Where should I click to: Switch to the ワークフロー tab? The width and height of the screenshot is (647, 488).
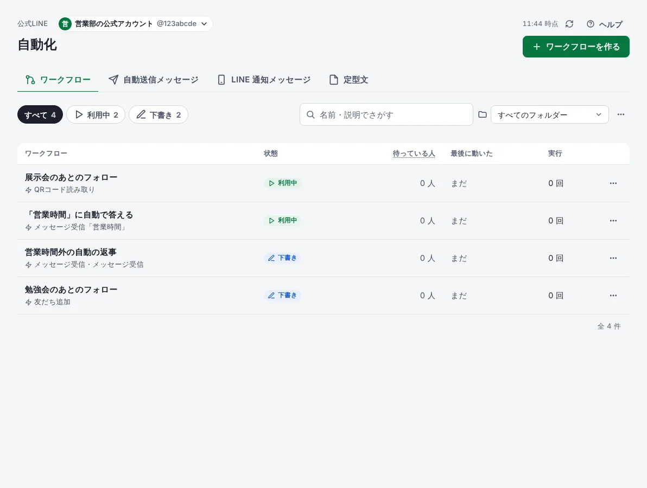(x=58, y=80)
